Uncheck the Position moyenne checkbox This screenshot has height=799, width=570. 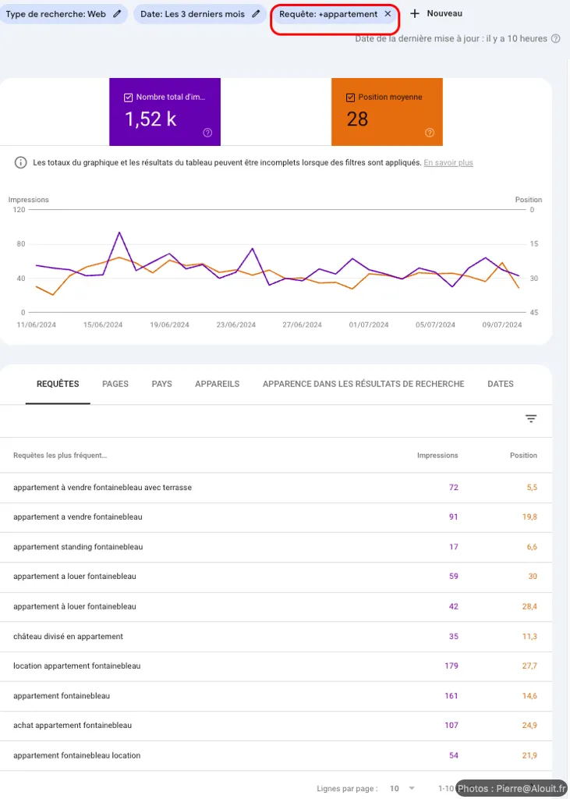[x=350, y=98]
